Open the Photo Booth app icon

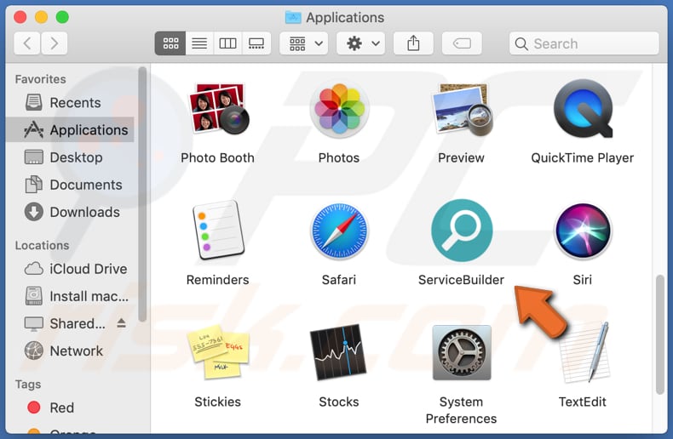point(219,108)
